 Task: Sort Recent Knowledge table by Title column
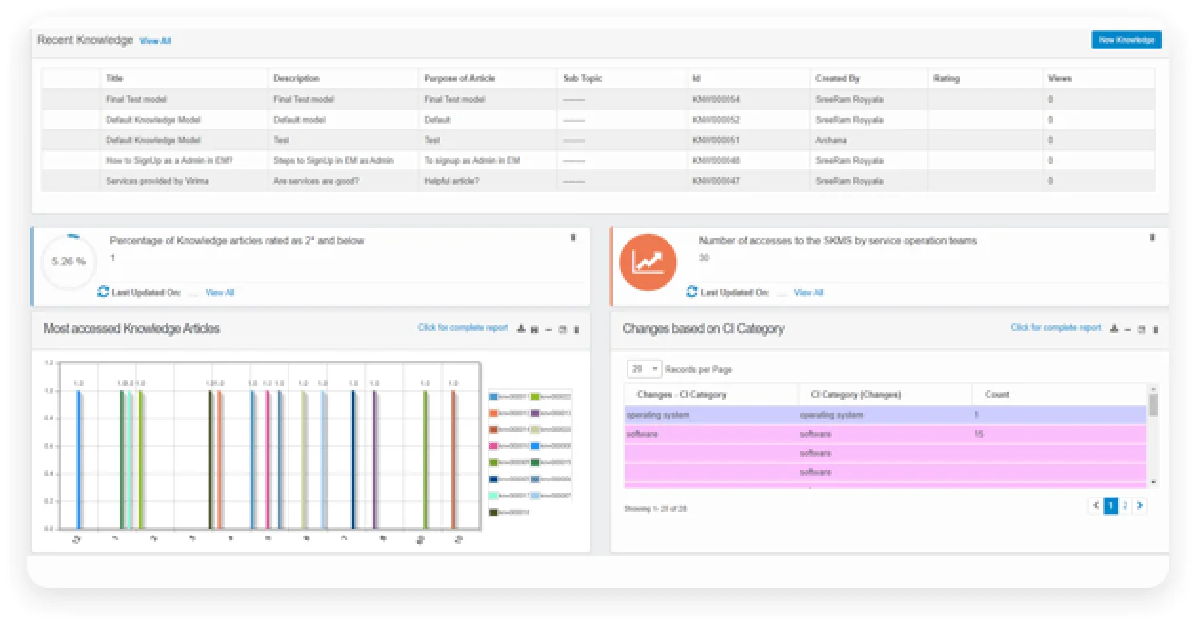(115, 78)
